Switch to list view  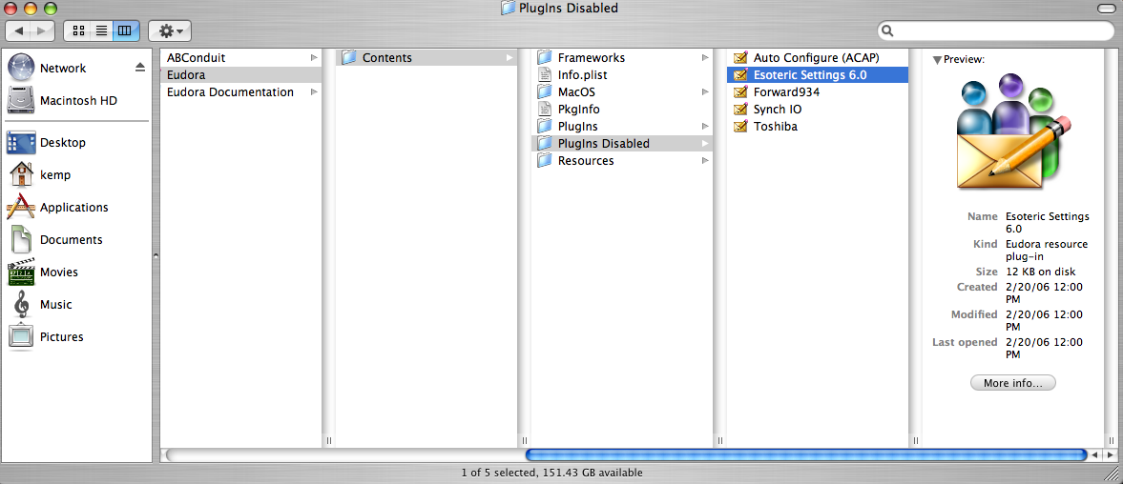coord(102,30)
